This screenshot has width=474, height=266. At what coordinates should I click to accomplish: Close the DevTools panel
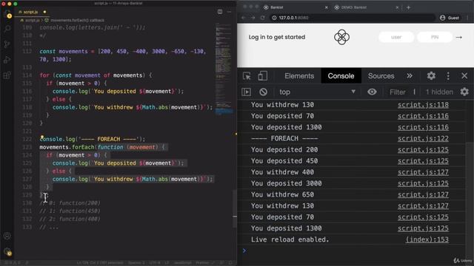tap(464, 76)
